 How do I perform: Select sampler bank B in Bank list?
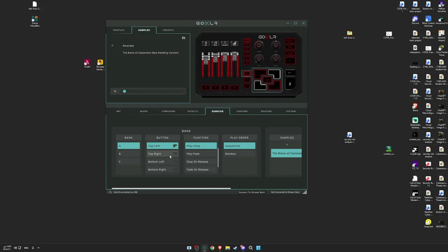pyautogui.click(x=128, y=154)
